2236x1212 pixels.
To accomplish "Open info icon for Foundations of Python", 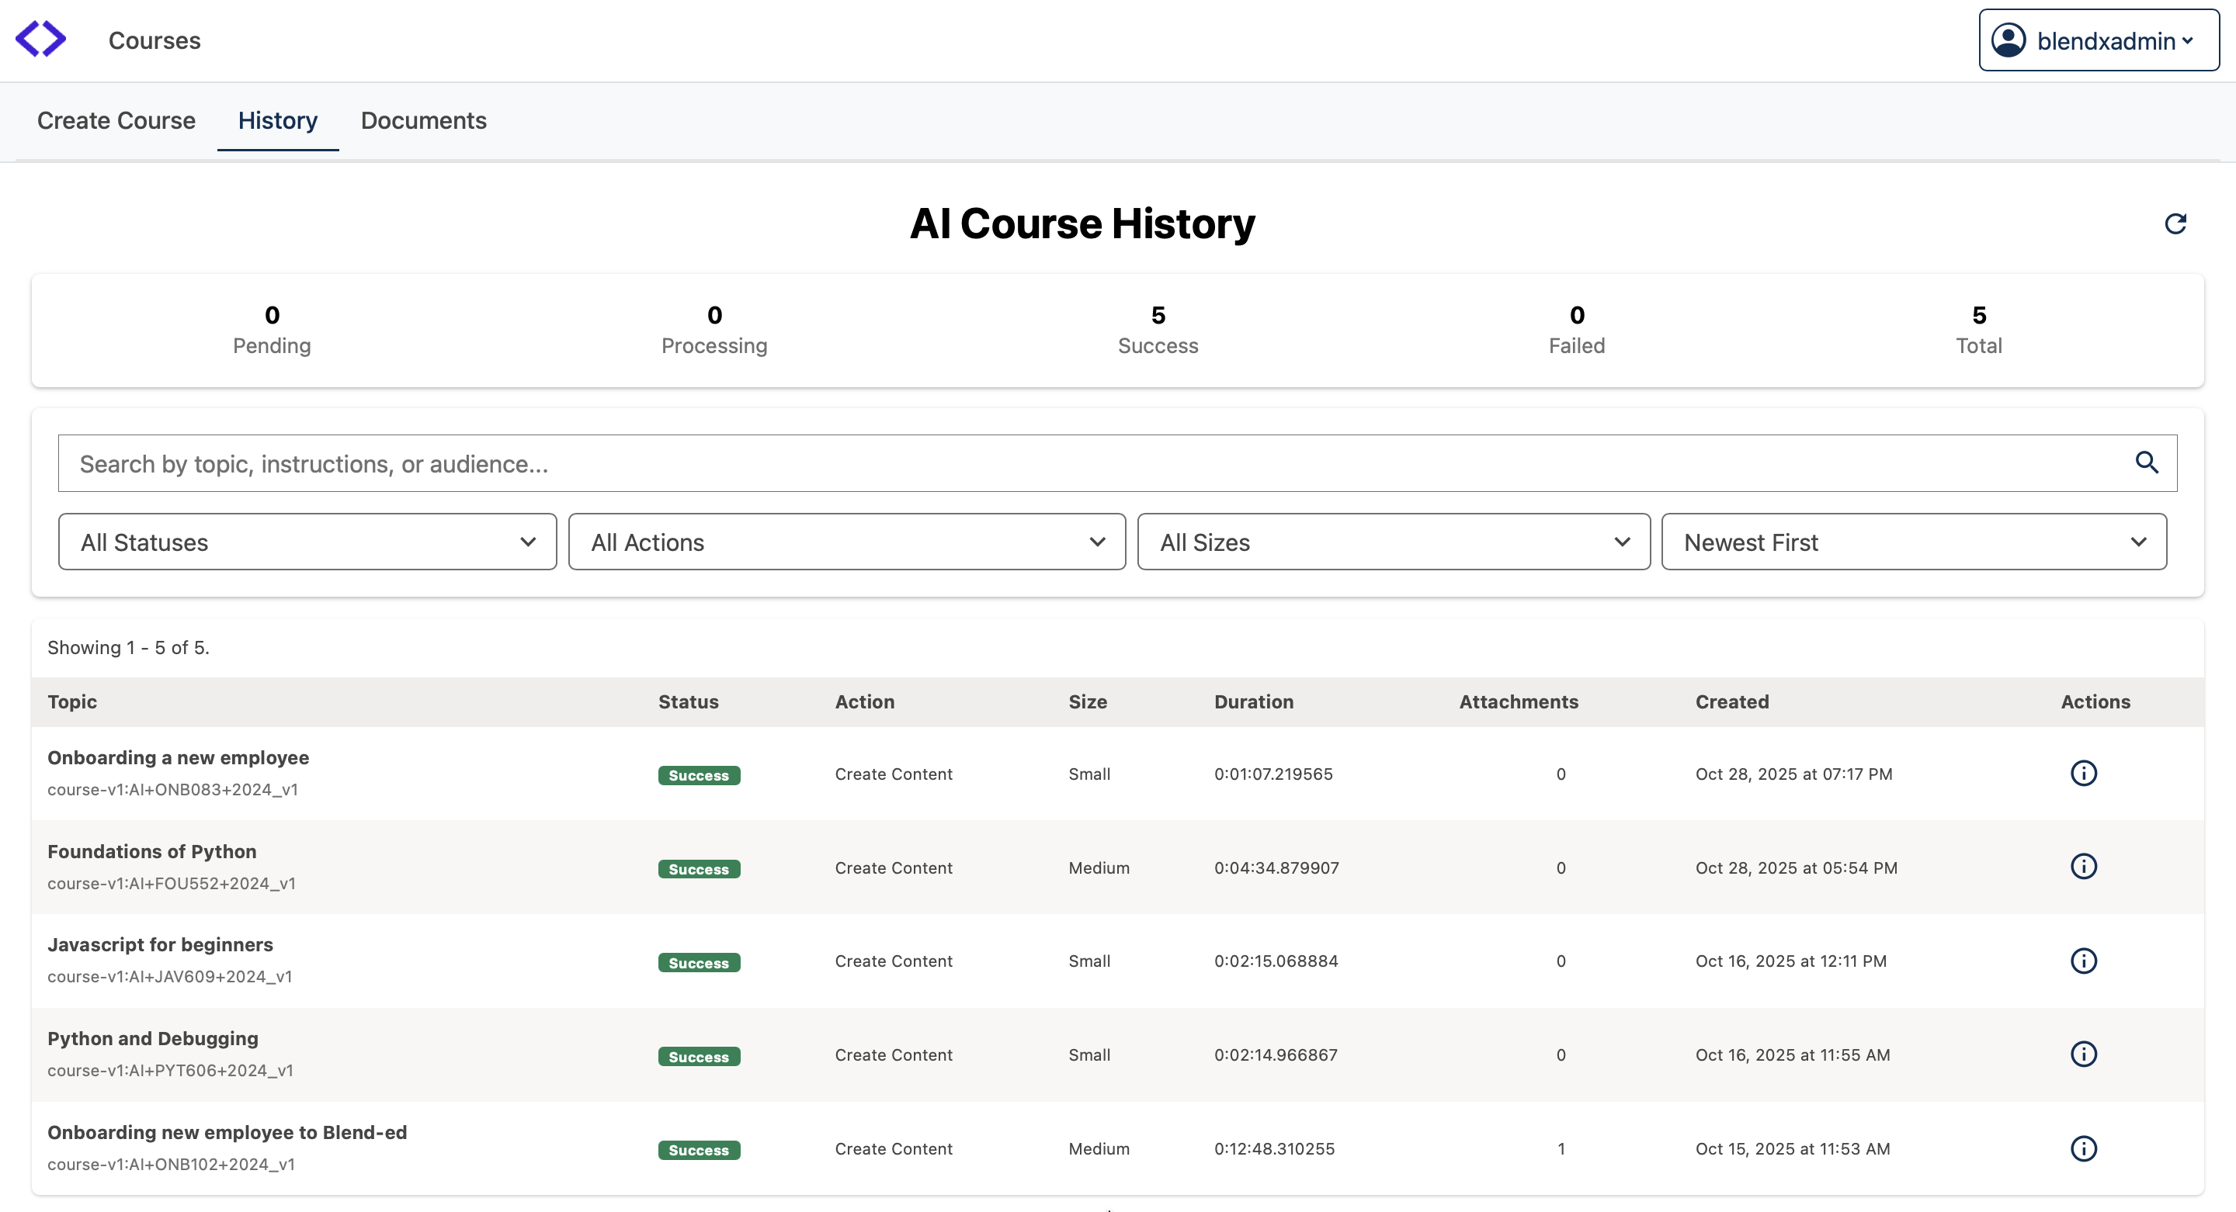I will tap(2082, 866).
